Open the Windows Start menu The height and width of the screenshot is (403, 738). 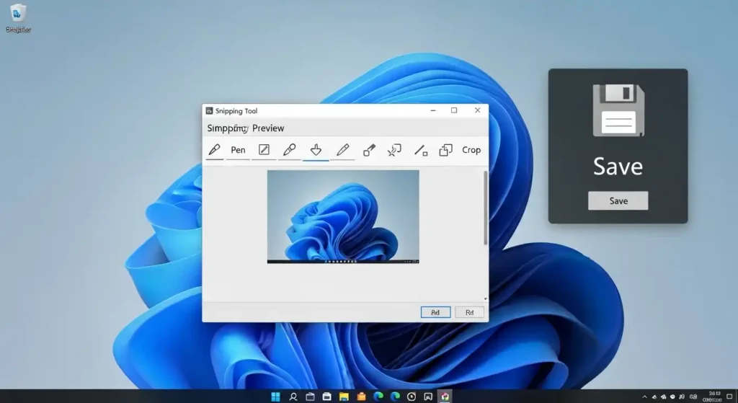point(276,397)
